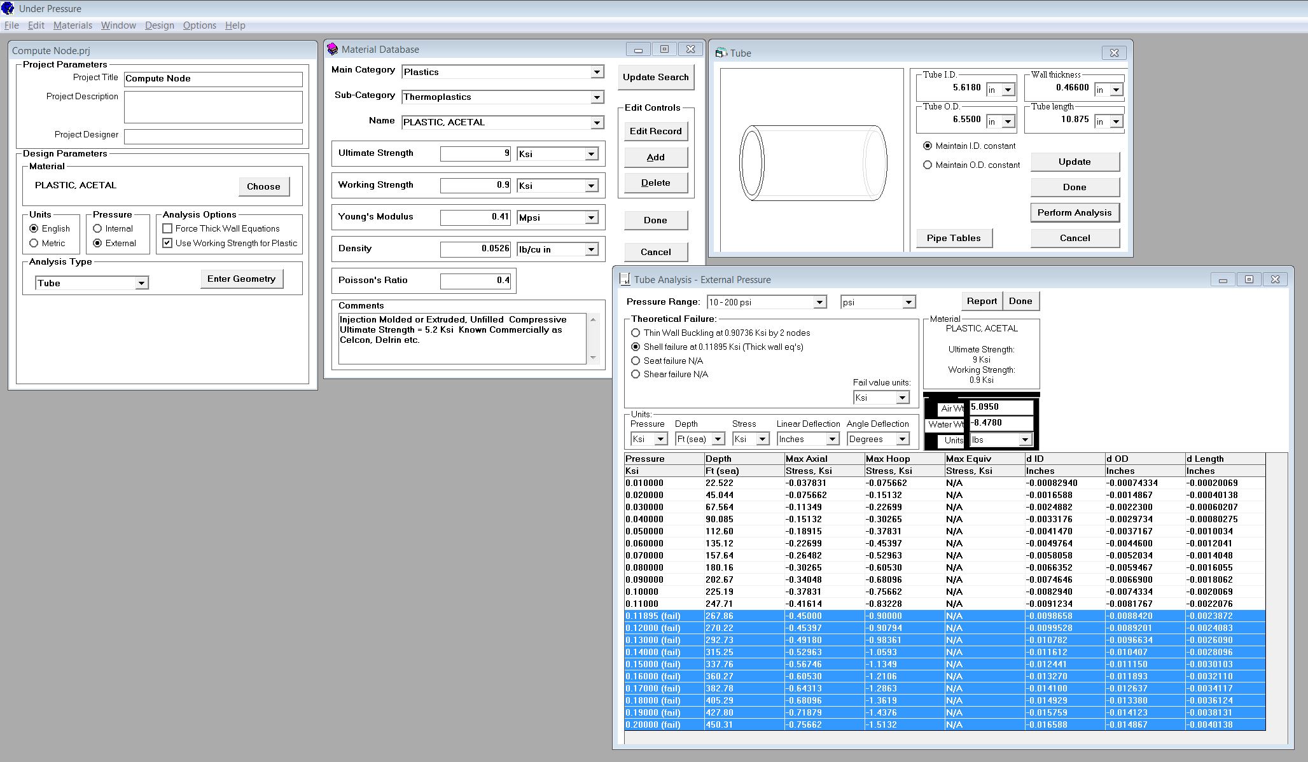Open Angle Deflection units dropdown
The image size is (1308, 762).
pyautogui.click(x=902, y=439)
